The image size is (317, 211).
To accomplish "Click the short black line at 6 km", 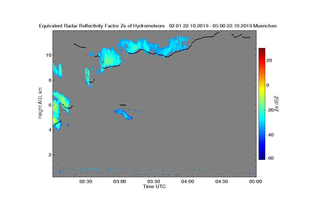I will click(123, 105).
